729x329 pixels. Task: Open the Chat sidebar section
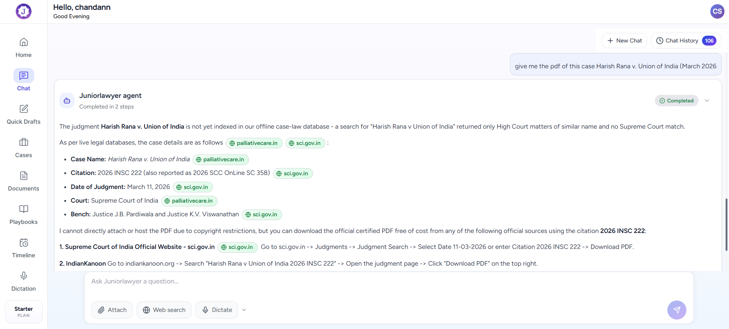point(24,80)
